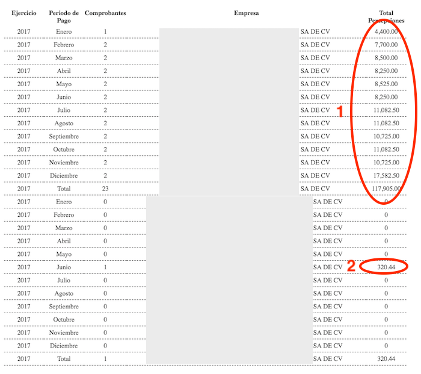Select the 11,082.50 amount in Julio row
Screen dimensions: 421x374
tap(386, 110)
